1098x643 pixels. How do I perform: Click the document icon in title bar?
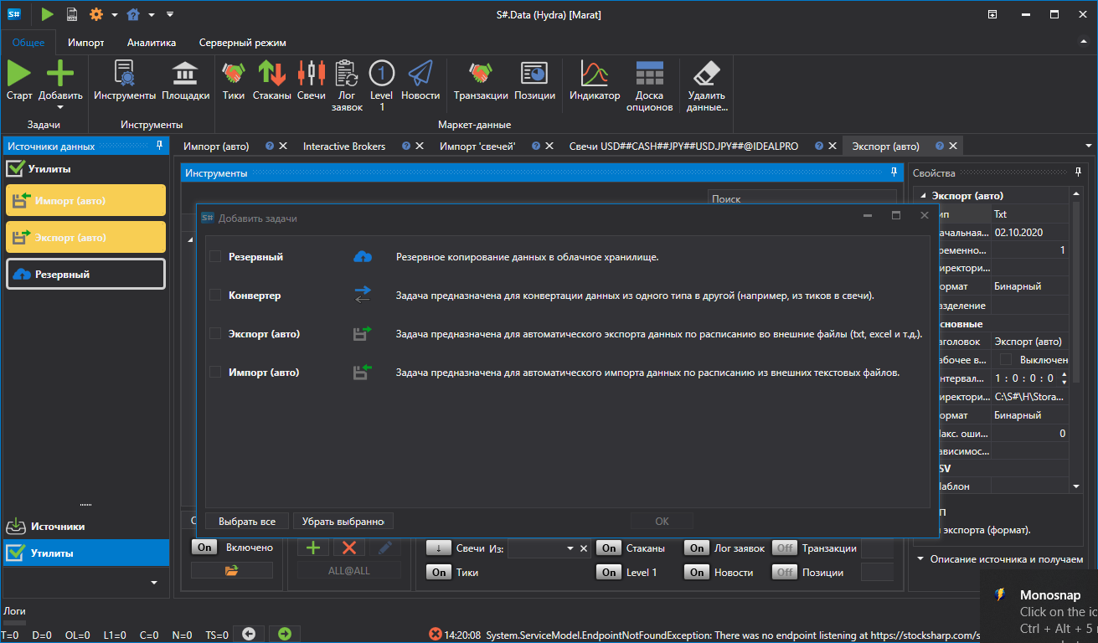coord(72,14)
